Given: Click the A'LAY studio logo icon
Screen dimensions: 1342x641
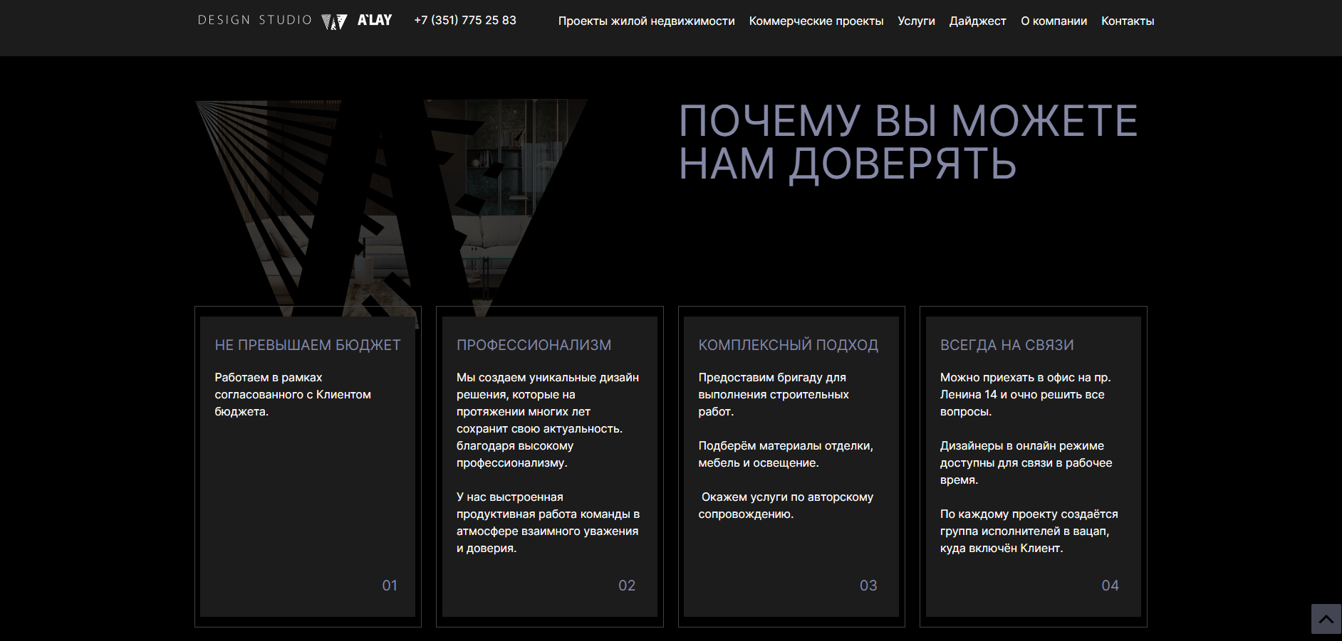Looking at the screenshot, I should point(335,19).
